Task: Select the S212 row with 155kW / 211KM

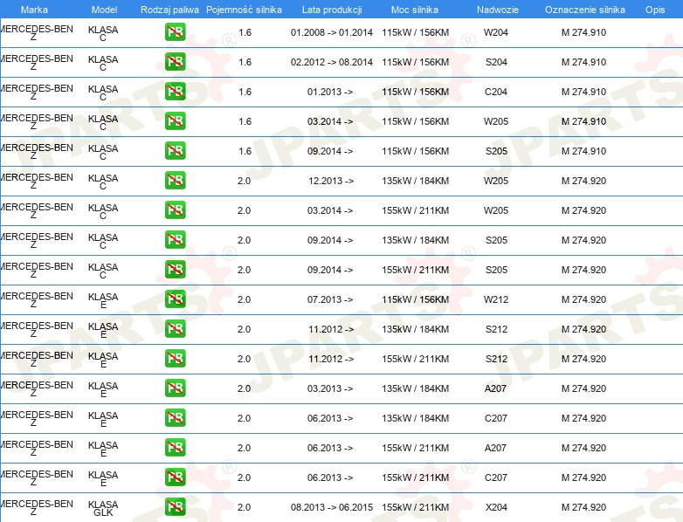Action: click(341, 359)
